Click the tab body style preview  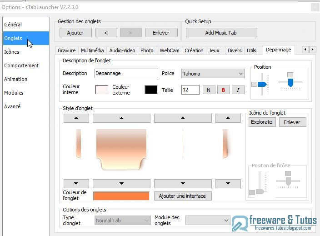click(121, 150)
